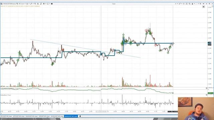This screenshot has height=120, width=214.
Task: Click the clipboard/template icon
Action: point(41,4)
